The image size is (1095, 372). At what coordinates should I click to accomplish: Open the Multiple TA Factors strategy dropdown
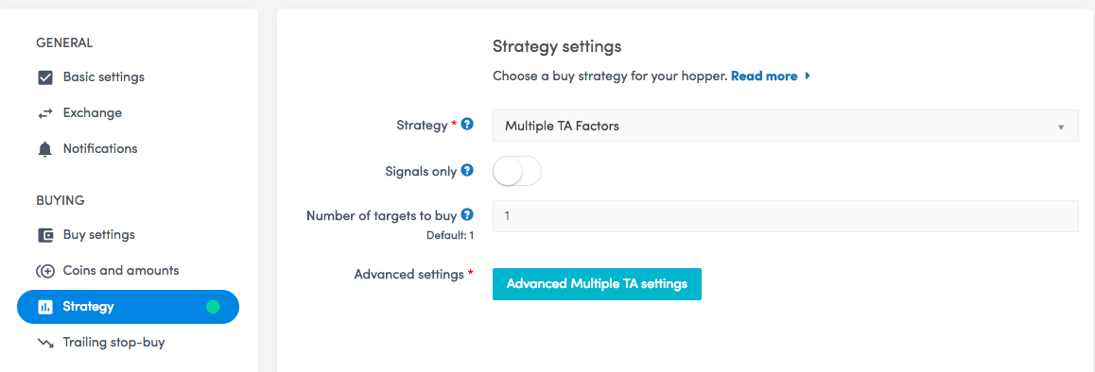786,127
